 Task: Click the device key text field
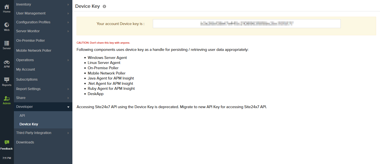[x=246, y=24]
